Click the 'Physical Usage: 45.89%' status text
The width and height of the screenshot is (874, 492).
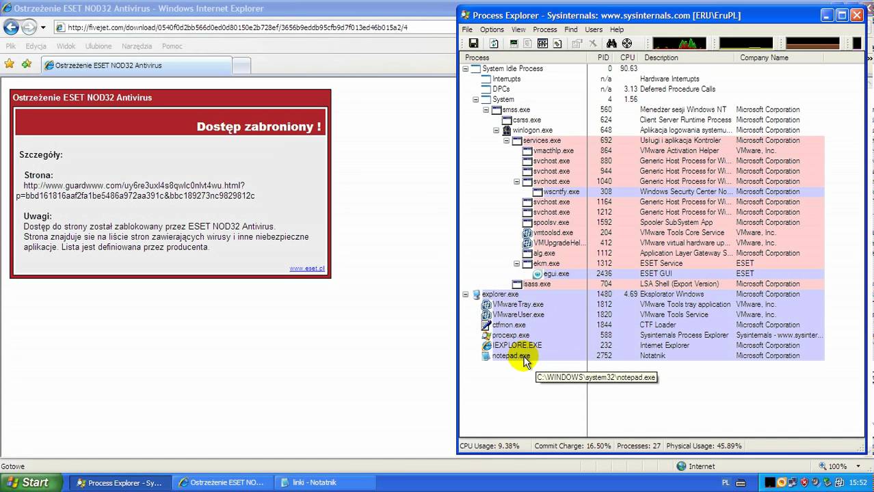pyautogui.click(x=704, y=446)
